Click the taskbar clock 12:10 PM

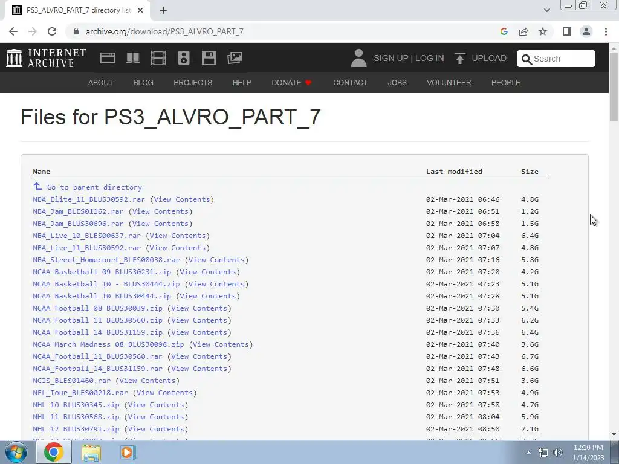click(588, 448)
